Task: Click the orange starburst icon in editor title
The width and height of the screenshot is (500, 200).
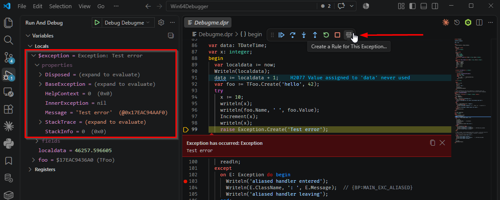Action: (x=445, y=23)
